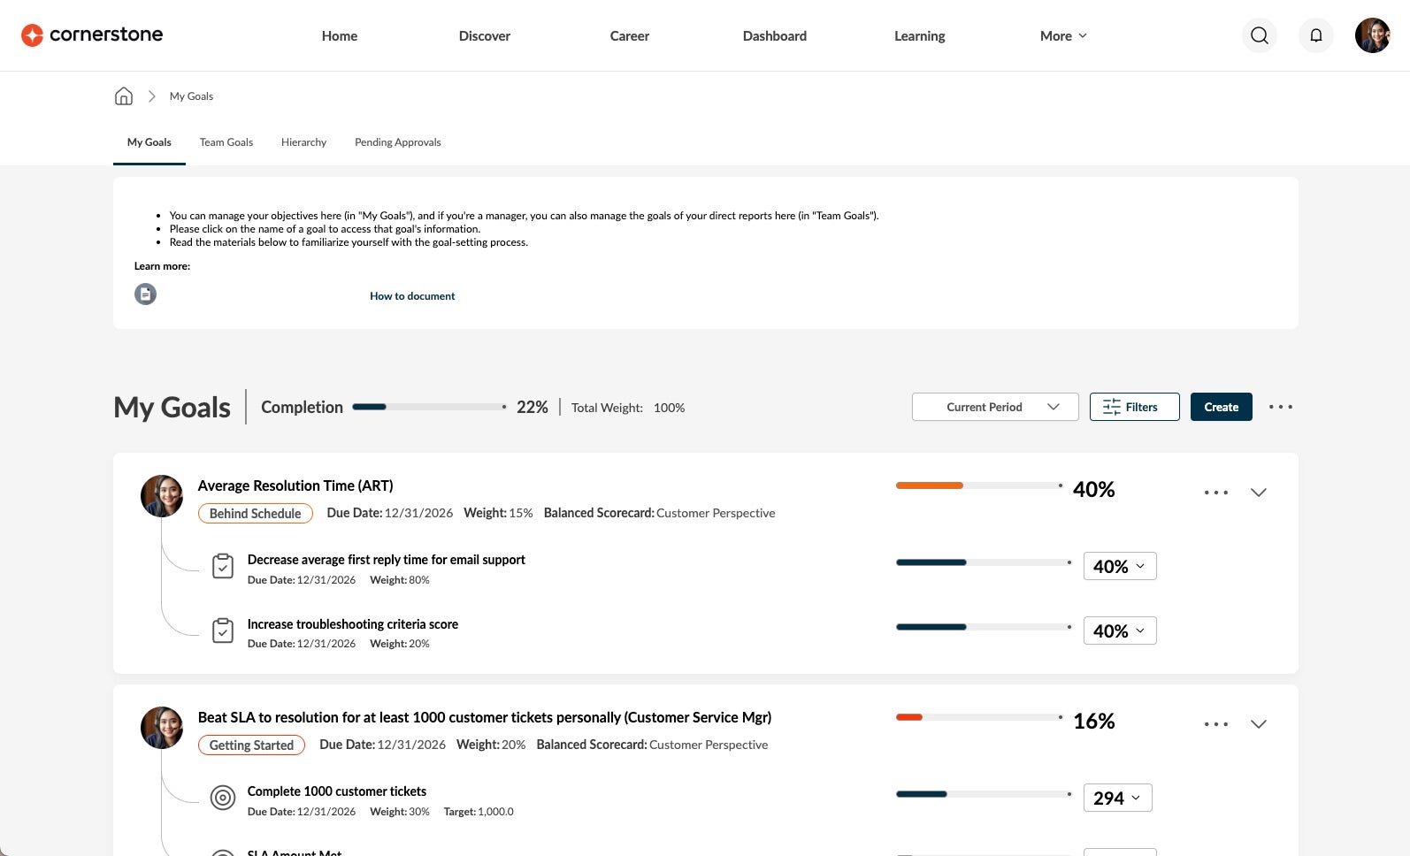This screenshot has height=856, width=1410.
Task: Open the three-dot menu beside Create
Action: 1280,407
